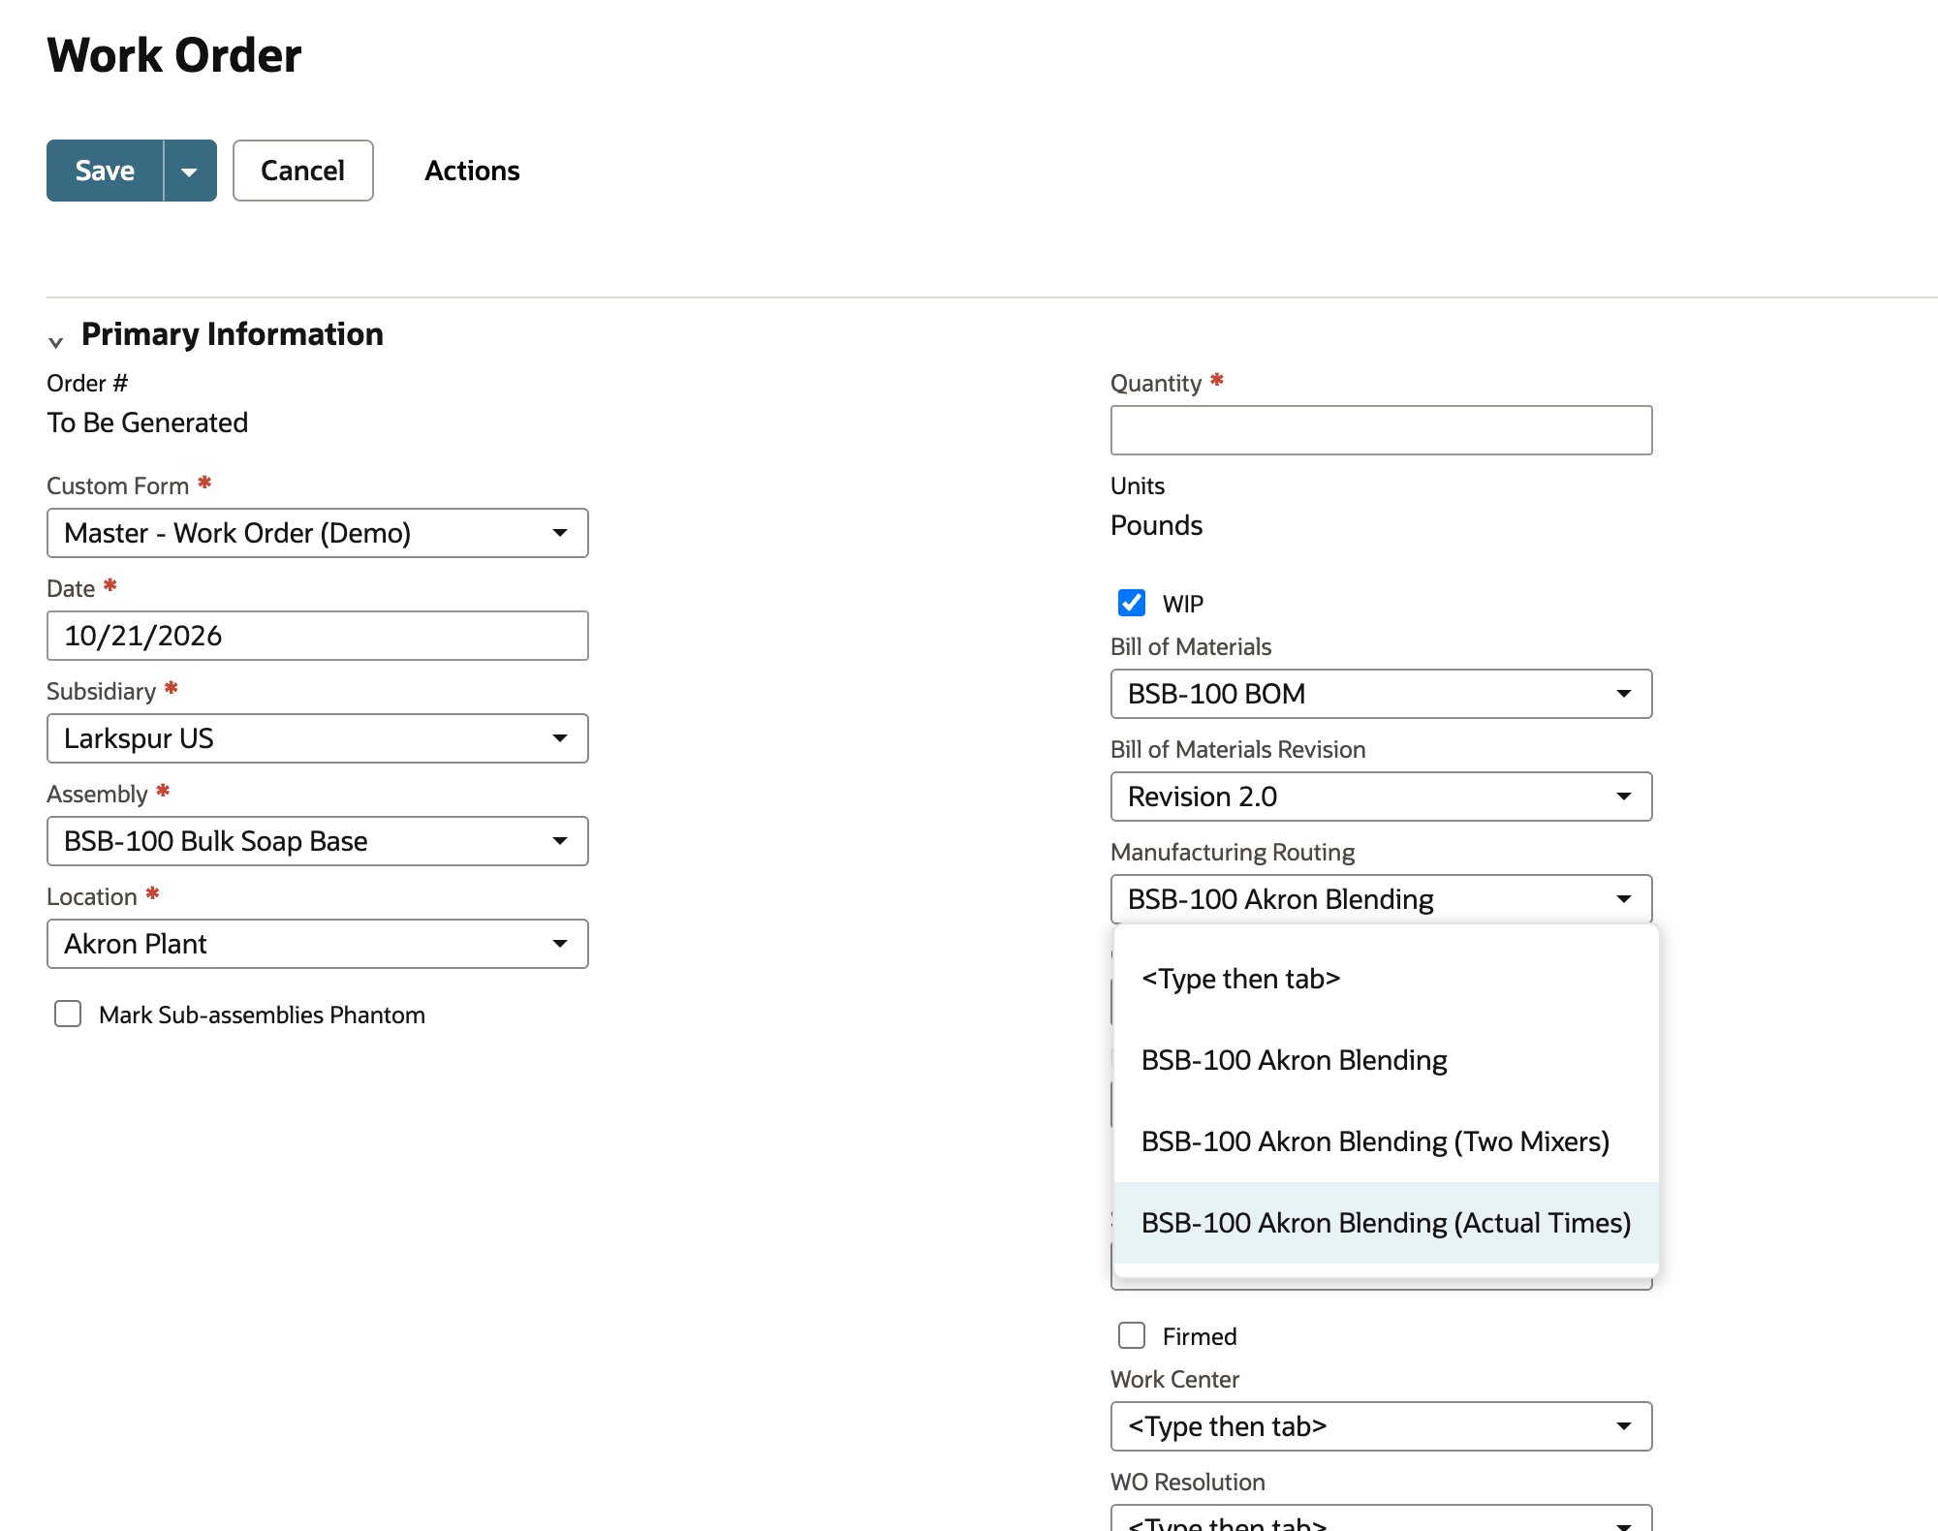1938x1531 pixels.
Task: Open the Manufacturing Routing dropdown
Action: pos(1381,899)
